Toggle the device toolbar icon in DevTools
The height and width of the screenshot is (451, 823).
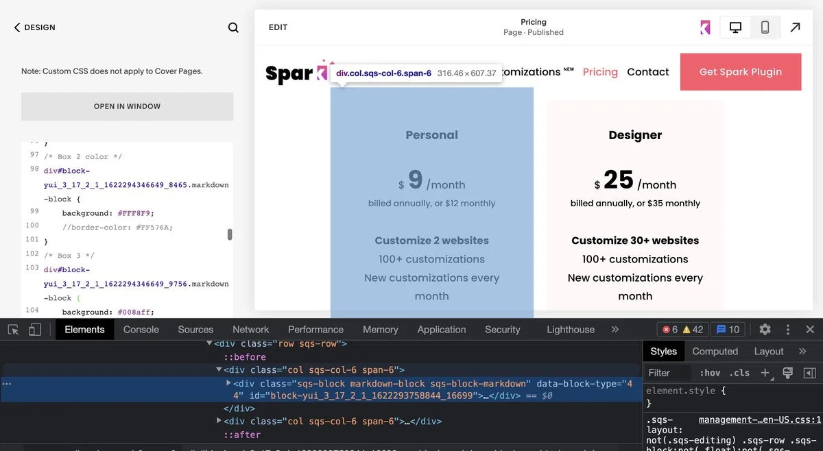click(34, 330)
